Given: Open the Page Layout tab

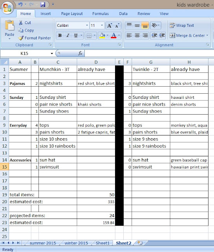Looking at the screenshot, I should point(72,14).
